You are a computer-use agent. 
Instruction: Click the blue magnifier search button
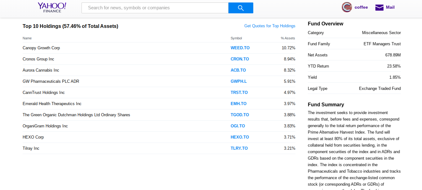tap(241, 8)
